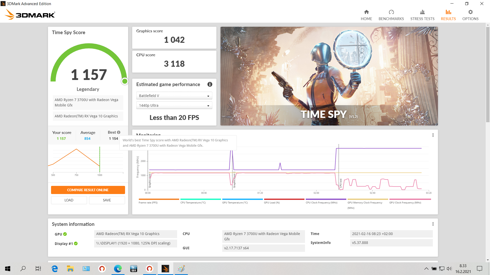Click the score distribution chart
This screenshot has height=275, width=490.
coord(86,161)
